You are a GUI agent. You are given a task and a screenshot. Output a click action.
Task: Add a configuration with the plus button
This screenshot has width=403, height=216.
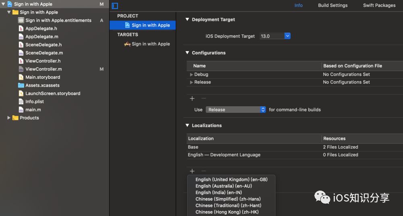192,98
